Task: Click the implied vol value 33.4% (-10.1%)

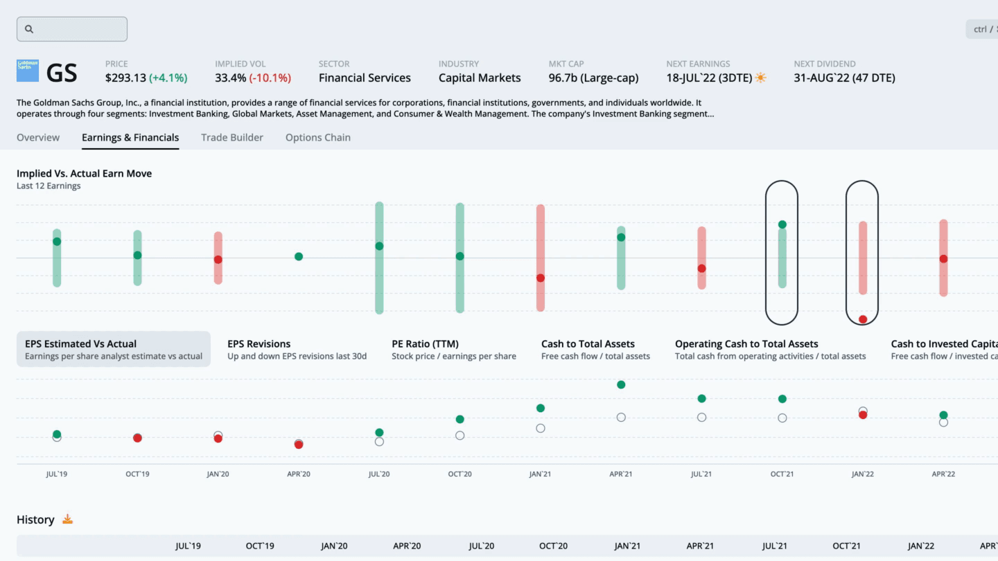Action: [253, 78]
